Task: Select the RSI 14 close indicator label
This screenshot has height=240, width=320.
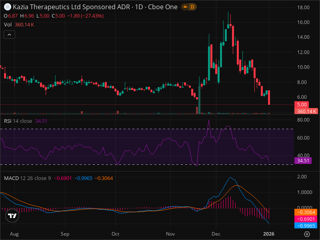Action: 18,121
